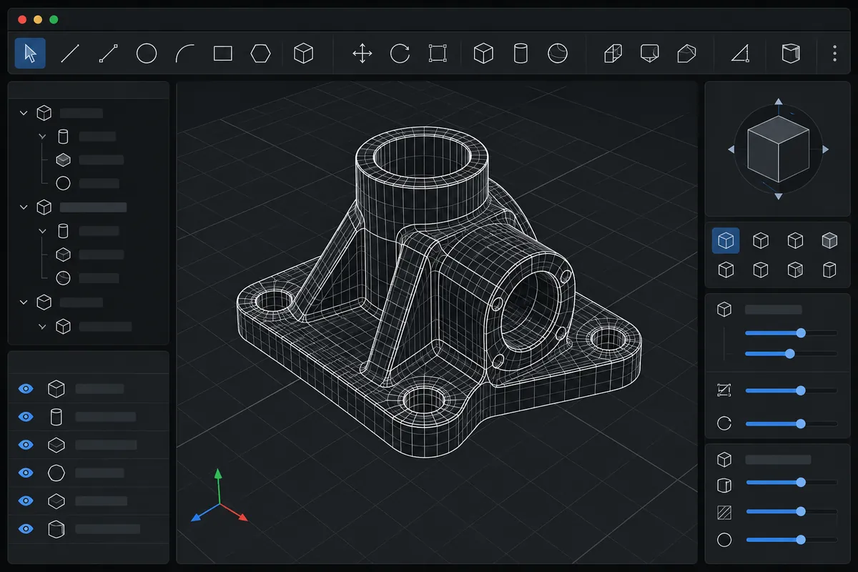Hide the third layer in the visibility list

[x=26, y=445]
